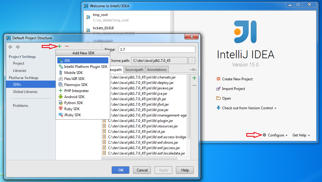
Task: Switch to the Sourcepath tab
Action: [134, 70]
